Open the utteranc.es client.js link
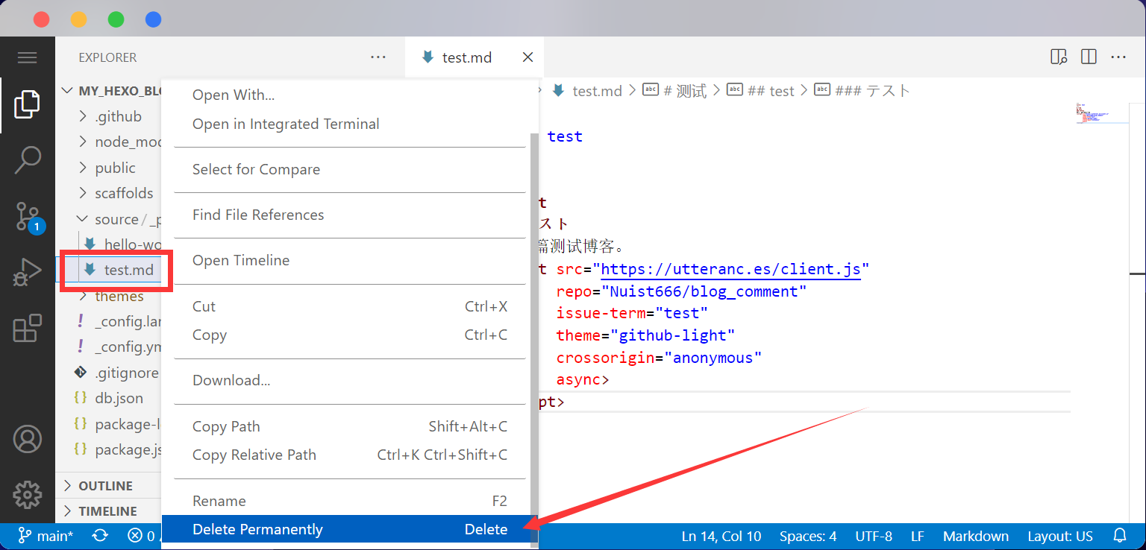Image resolution: width=1146 pixels, height=550 pixels. 730,269
